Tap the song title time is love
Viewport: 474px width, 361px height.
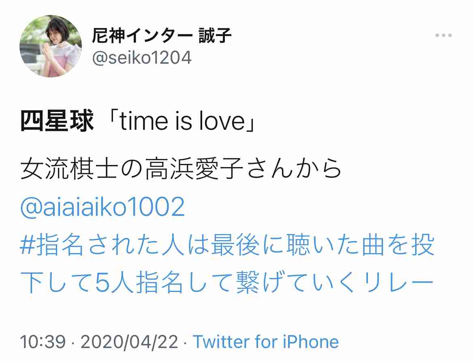click(182, 121)
